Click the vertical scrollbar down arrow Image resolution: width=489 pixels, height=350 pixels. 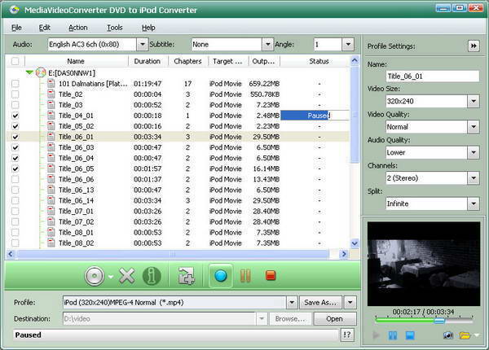pyautogui.click(x=355, y=243)
